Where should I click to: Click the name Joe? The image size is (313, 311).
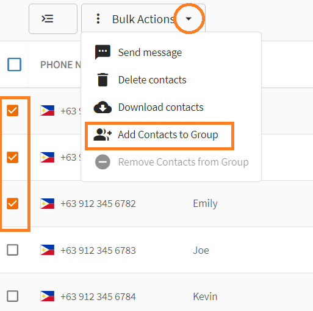(x=201, y=250)
